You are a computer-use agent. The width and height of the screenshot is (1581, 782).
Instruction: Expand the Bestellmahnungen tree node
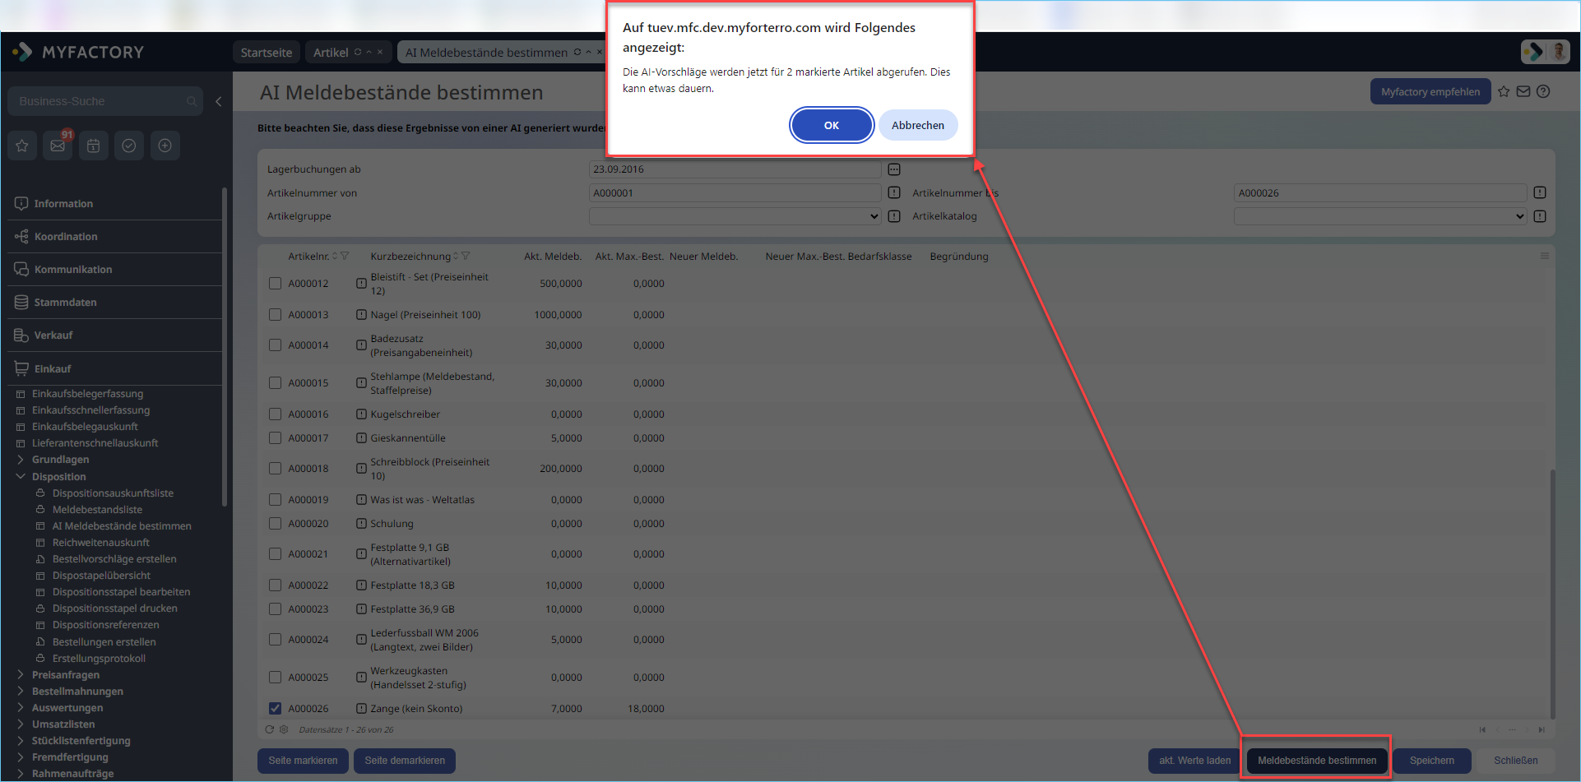[x=21, y=692]
